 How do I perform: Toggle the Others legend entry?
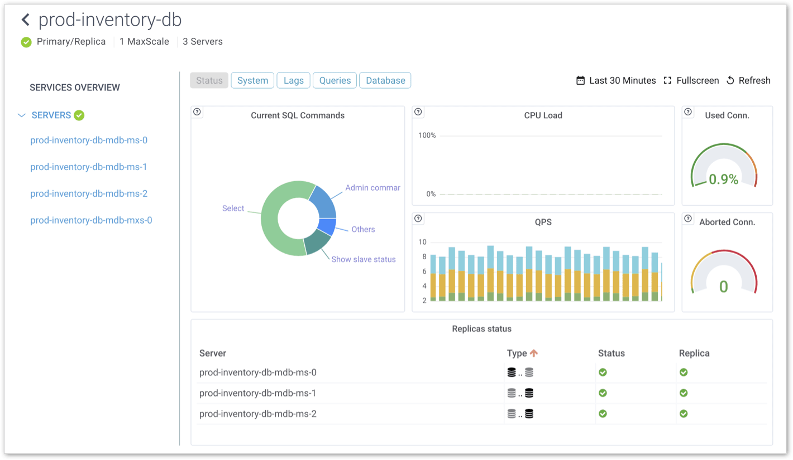coord(362,229)
